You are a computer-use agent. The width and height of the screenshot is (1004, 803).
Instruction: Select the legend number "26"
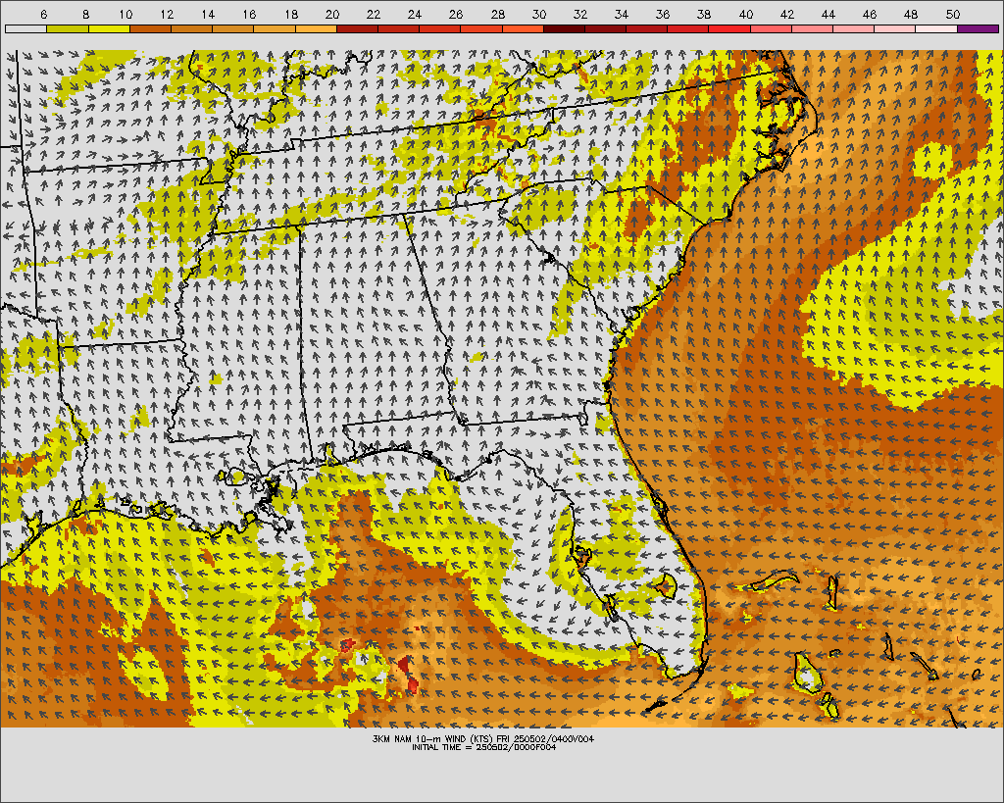click(x=456, y=14)
